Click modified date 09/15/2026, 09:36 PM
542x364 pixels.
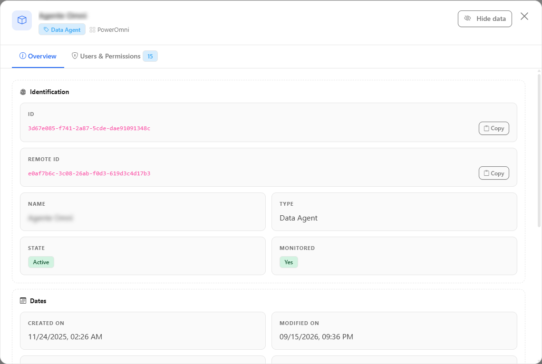click(x=316, y=337)
